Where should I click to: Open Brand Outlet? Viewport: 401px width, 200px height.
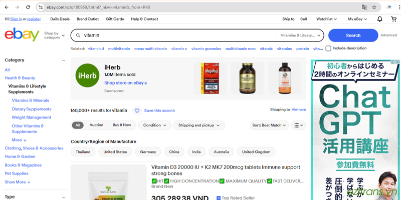pyautogui.click(x=87, y=19)
